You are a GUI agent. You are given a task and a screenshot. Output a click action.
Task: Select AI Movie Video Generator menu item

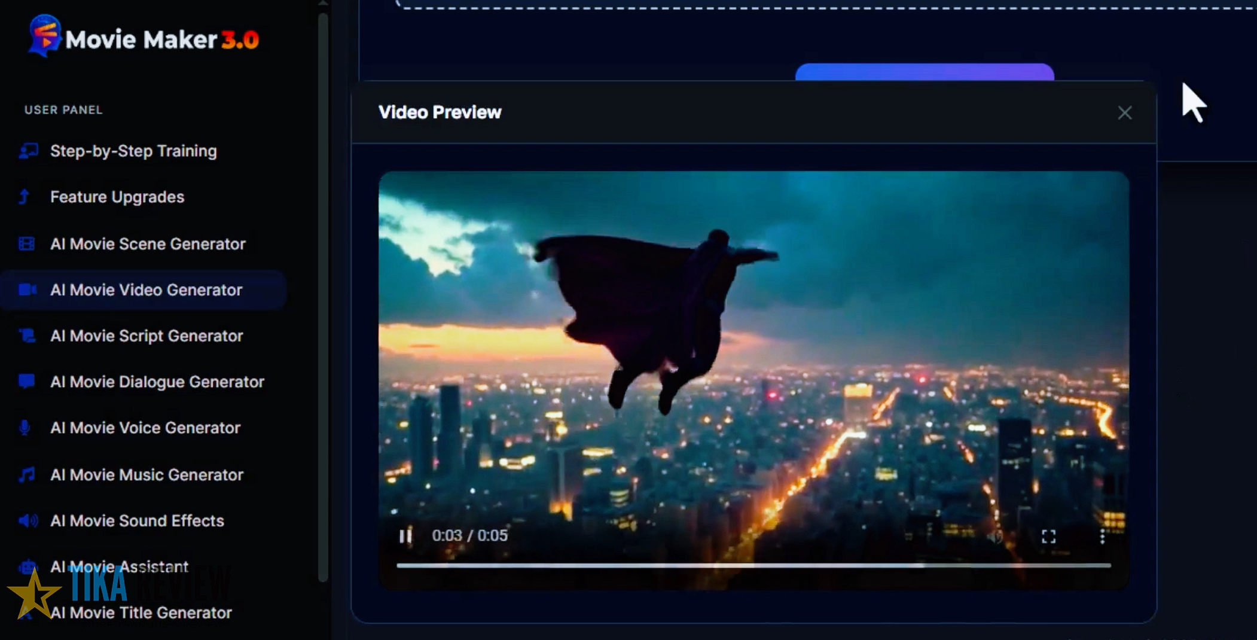point(146,290)
